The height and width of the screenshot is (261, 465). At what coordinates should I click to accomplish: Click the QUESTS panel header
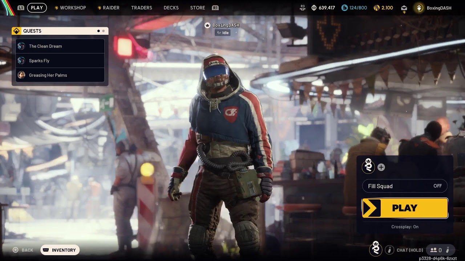pos(60,31)
